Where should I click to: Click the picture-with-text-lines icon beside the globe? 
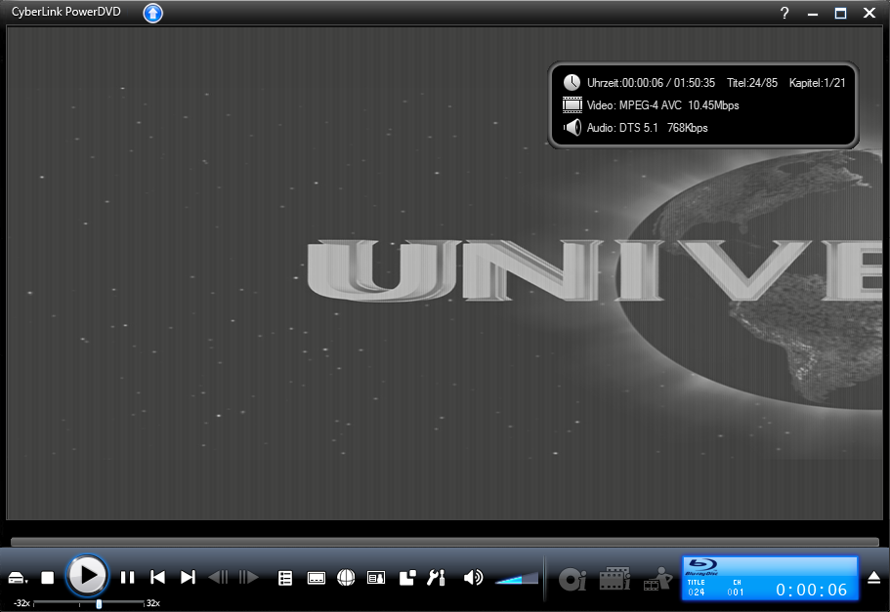coord(376,578)
